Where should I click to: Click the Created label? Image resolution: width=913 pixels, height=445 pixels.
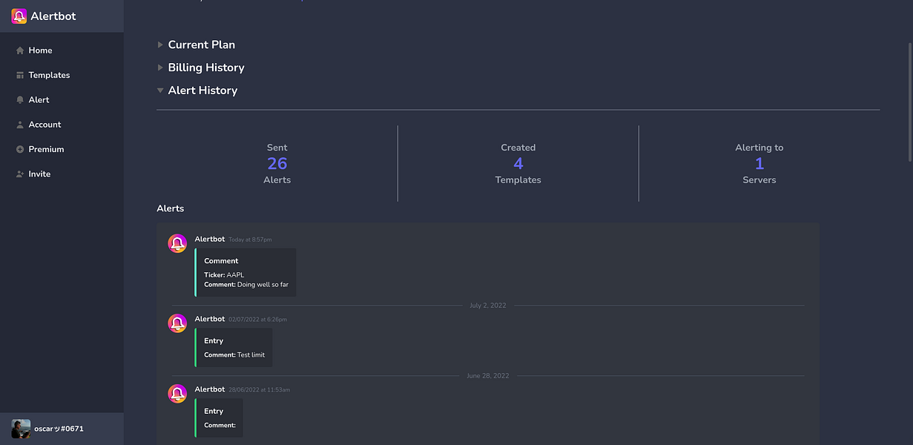(x=518, y=148)
